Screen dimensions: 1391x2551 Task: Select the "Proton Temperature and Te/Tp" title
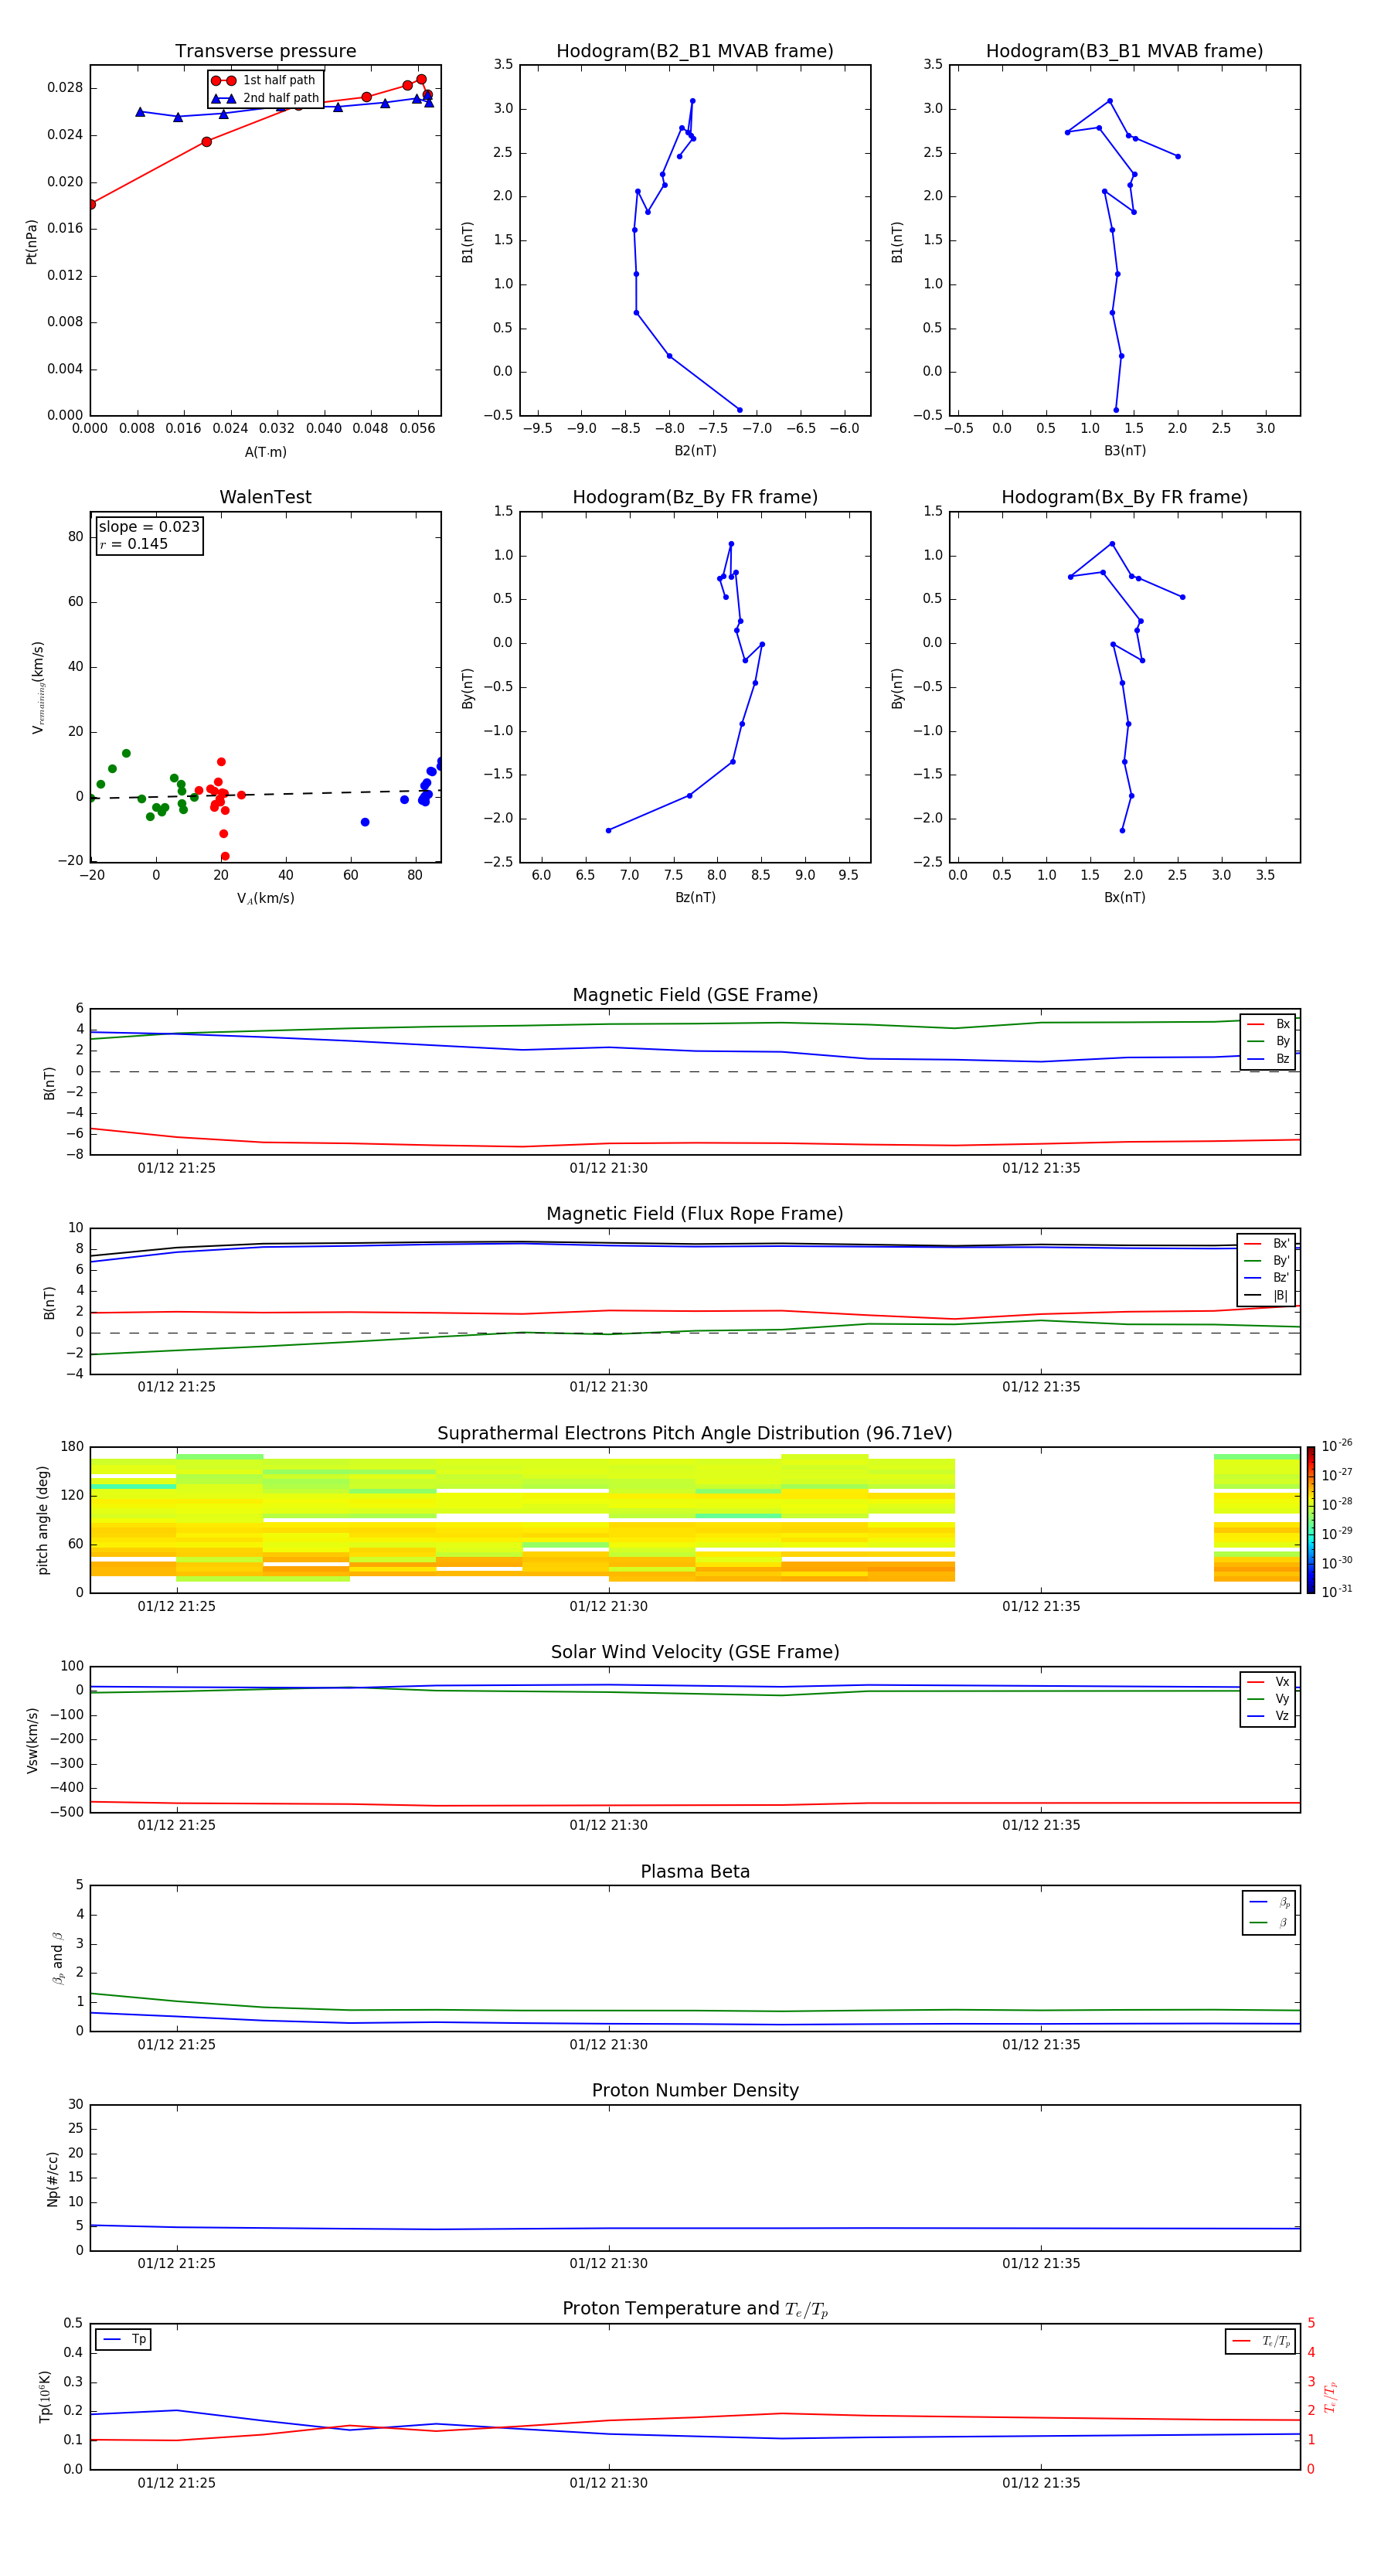tap(695, 2309)
